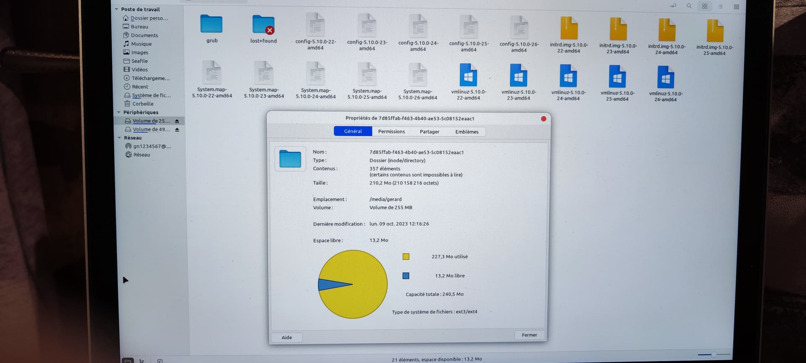Select archive initrd.img-5.10.0-25-amd64
Screen dimensions: 806x363
point(715,38)
